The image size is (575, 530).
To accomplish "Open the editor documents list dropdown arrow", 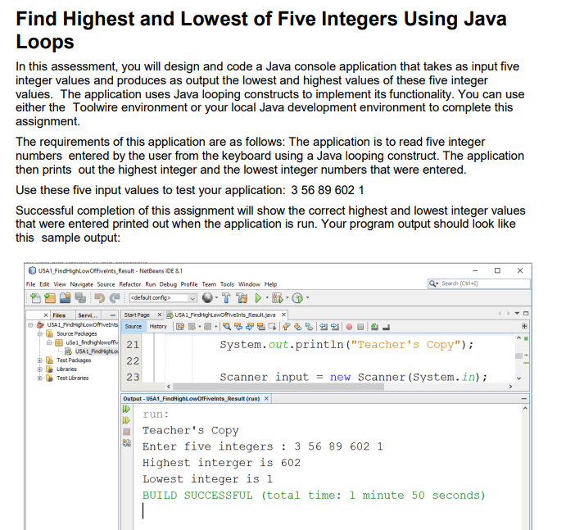I will tap(517, 313).
